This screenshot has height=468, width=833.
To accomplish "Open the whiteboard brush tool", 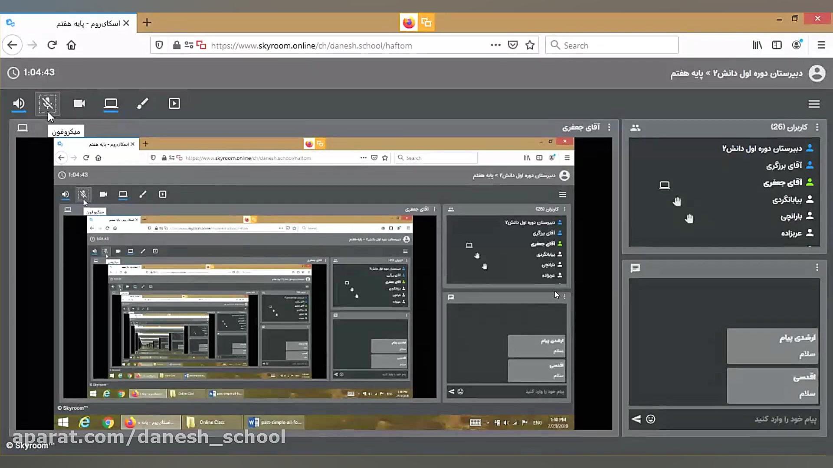I will coord(143,104).
